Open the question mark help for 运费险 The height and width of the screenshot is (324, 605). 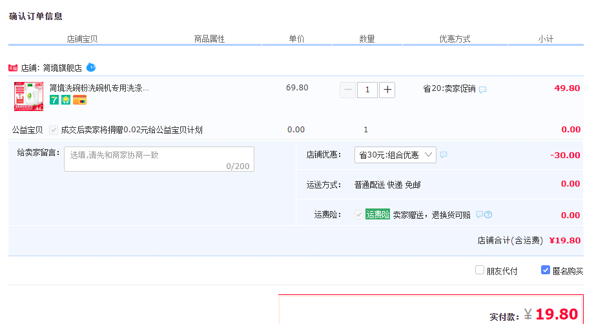coord(489,214)
